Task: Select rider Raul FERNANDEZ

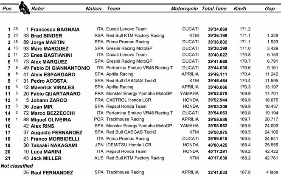Action: (x=54, y=171)
